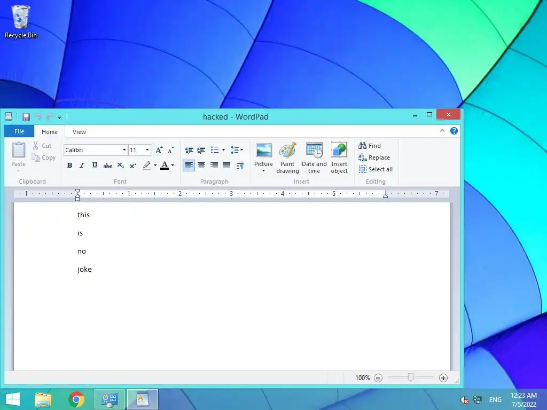Open the Recycle Bin desktop icon
547x410 pixels.
pyautogui.click(x=21, y=21)
